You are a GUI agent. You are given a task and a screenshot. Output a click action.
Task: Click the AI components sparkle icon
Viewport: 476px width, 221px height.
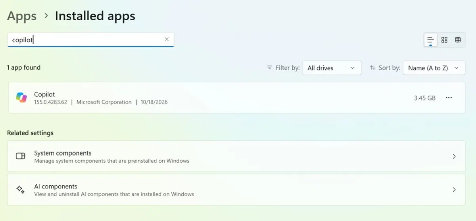click(21, 190)
